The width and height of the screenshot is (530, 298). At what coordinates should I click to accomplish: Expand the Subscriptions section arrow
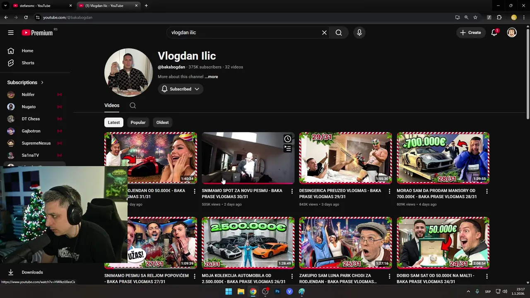tap(42, 82)
